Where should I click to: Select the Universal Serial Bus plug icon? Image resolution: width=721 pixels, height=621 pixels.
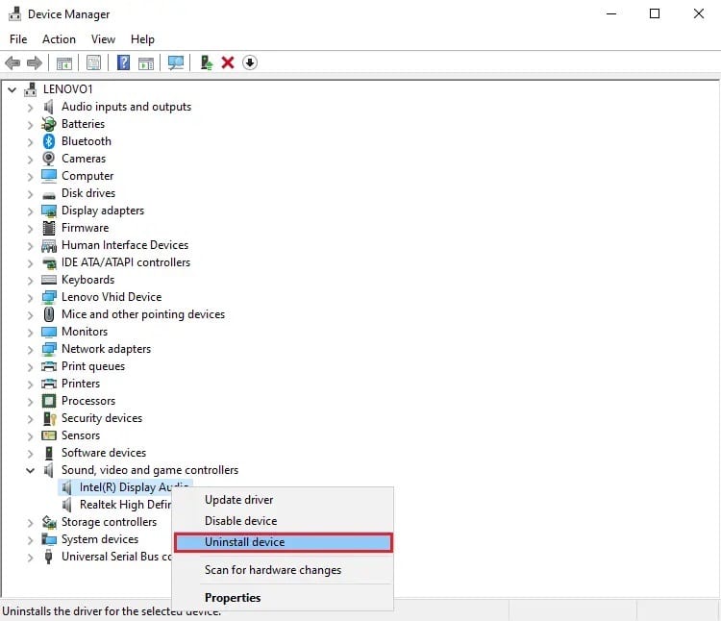click(48, 557)
